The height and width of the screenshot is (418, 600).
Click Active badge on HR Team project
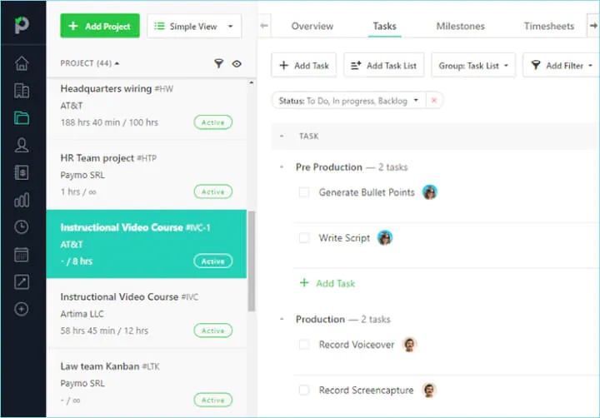(213, 192)
